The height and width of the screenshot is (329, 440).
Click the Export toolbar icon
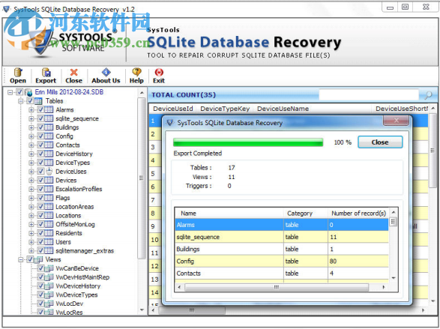[46, 73]
